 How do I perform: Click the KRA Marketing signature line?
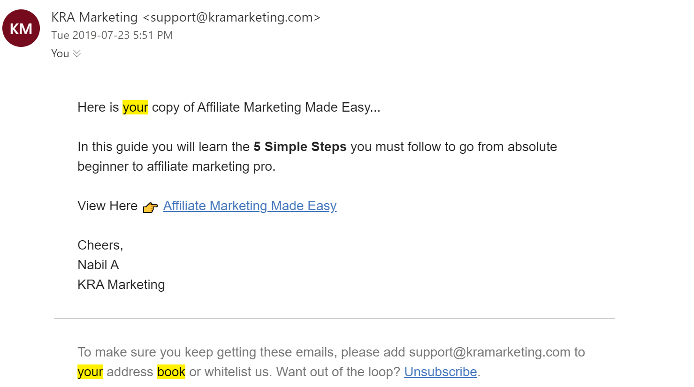pyautogui.click(x=121, y=285)
